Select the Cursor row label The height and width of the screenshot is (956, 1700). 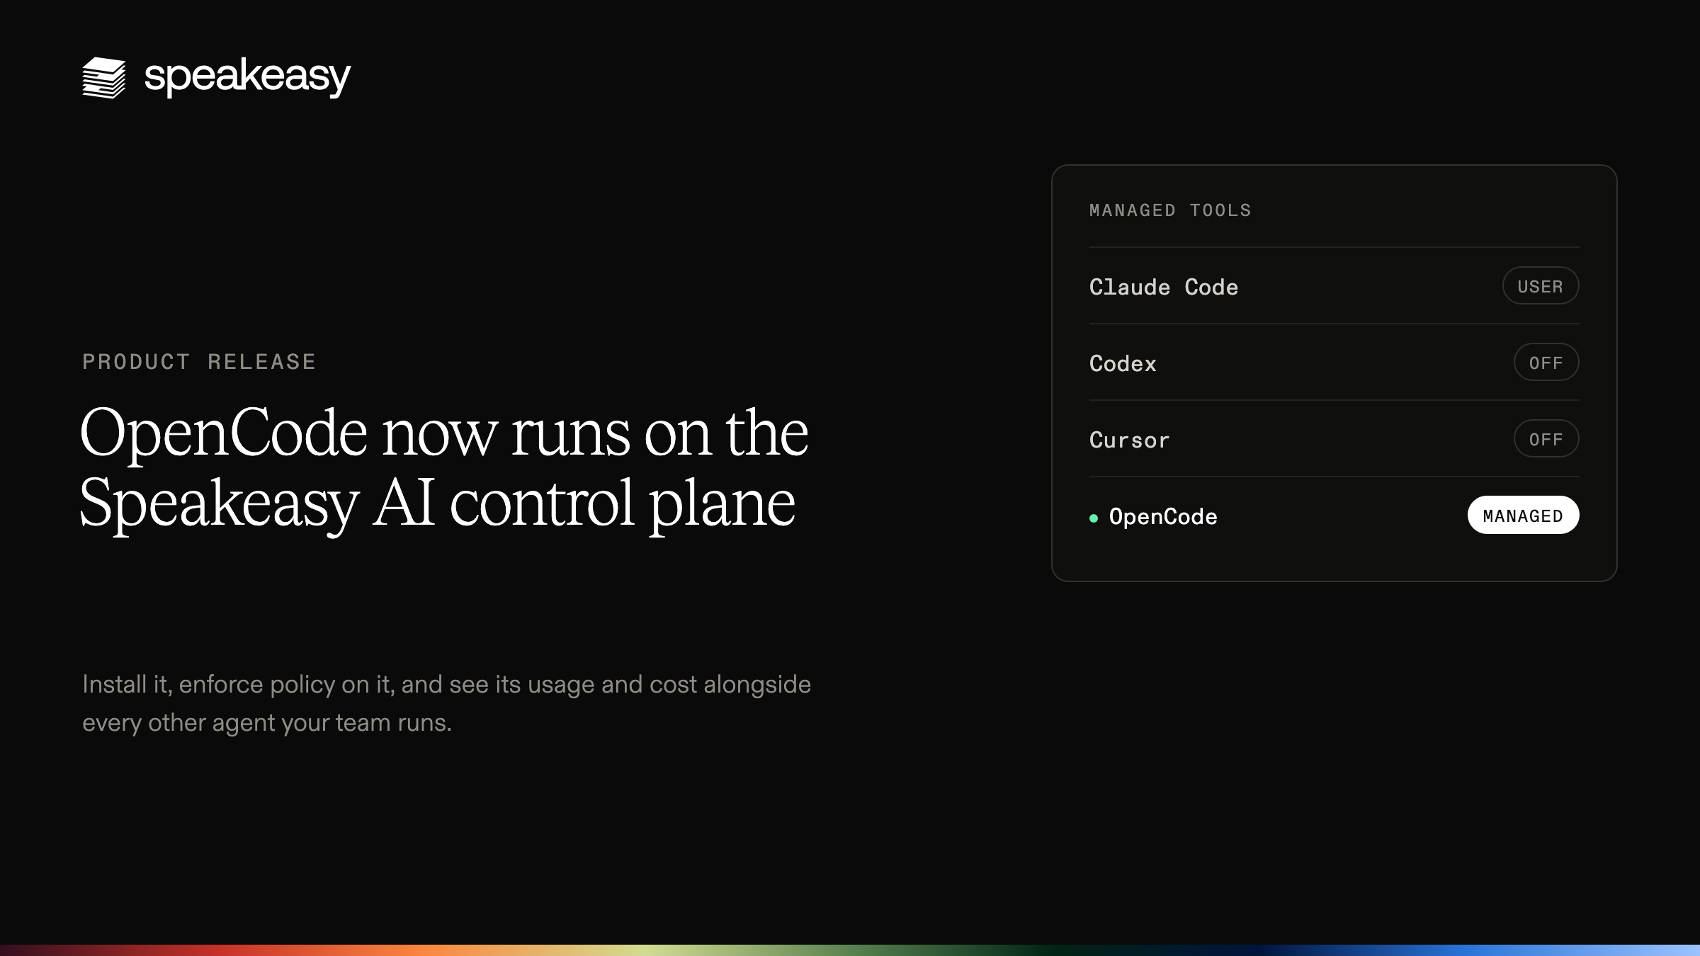(1129, 440)
